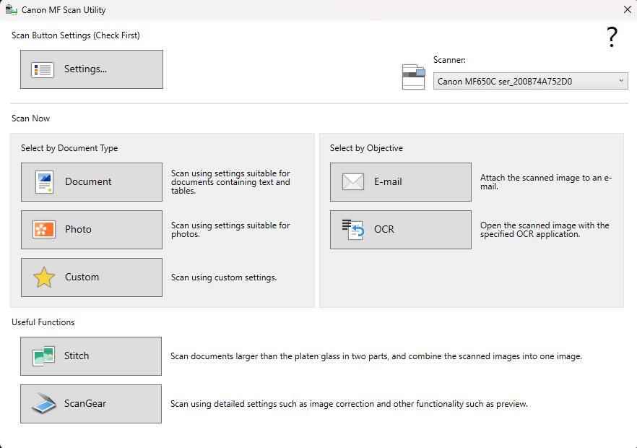Click the Scanner combo box arrow
Viewport: 637px width, 448px height.
(620, 82)
